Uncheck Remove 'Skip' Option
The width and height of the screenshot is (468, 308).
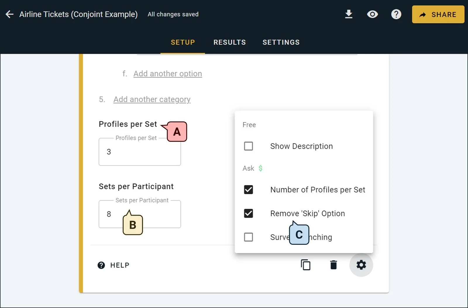tap(248, 213)
